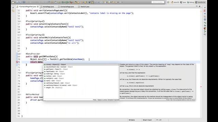This screenshot has height=122, width=218.
Task: Click the red error mark in overview ruler
Action: coord(201,87)
